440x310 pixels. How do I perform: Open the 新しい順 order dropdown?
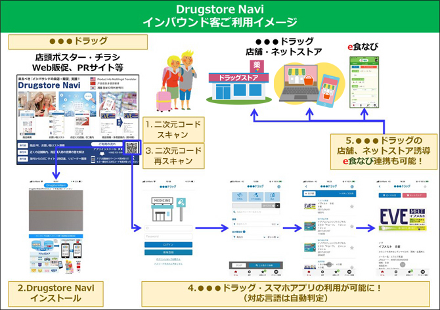pos(273,237)
